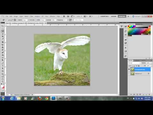Add a layer mask in Layers panel
Image resolution: width=153 pixels, height=115 pixels.
tap(137, 94)
